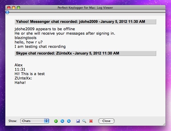
Task: Click the Close button
Action: (x=106, y=121)
